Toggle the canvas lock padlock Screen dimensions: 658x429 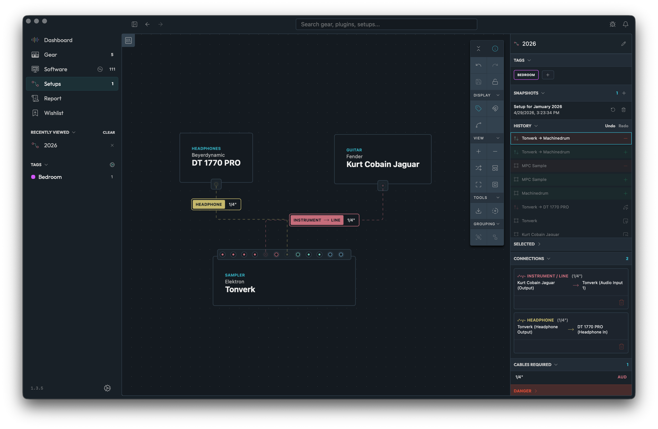[x=495, y=82]
